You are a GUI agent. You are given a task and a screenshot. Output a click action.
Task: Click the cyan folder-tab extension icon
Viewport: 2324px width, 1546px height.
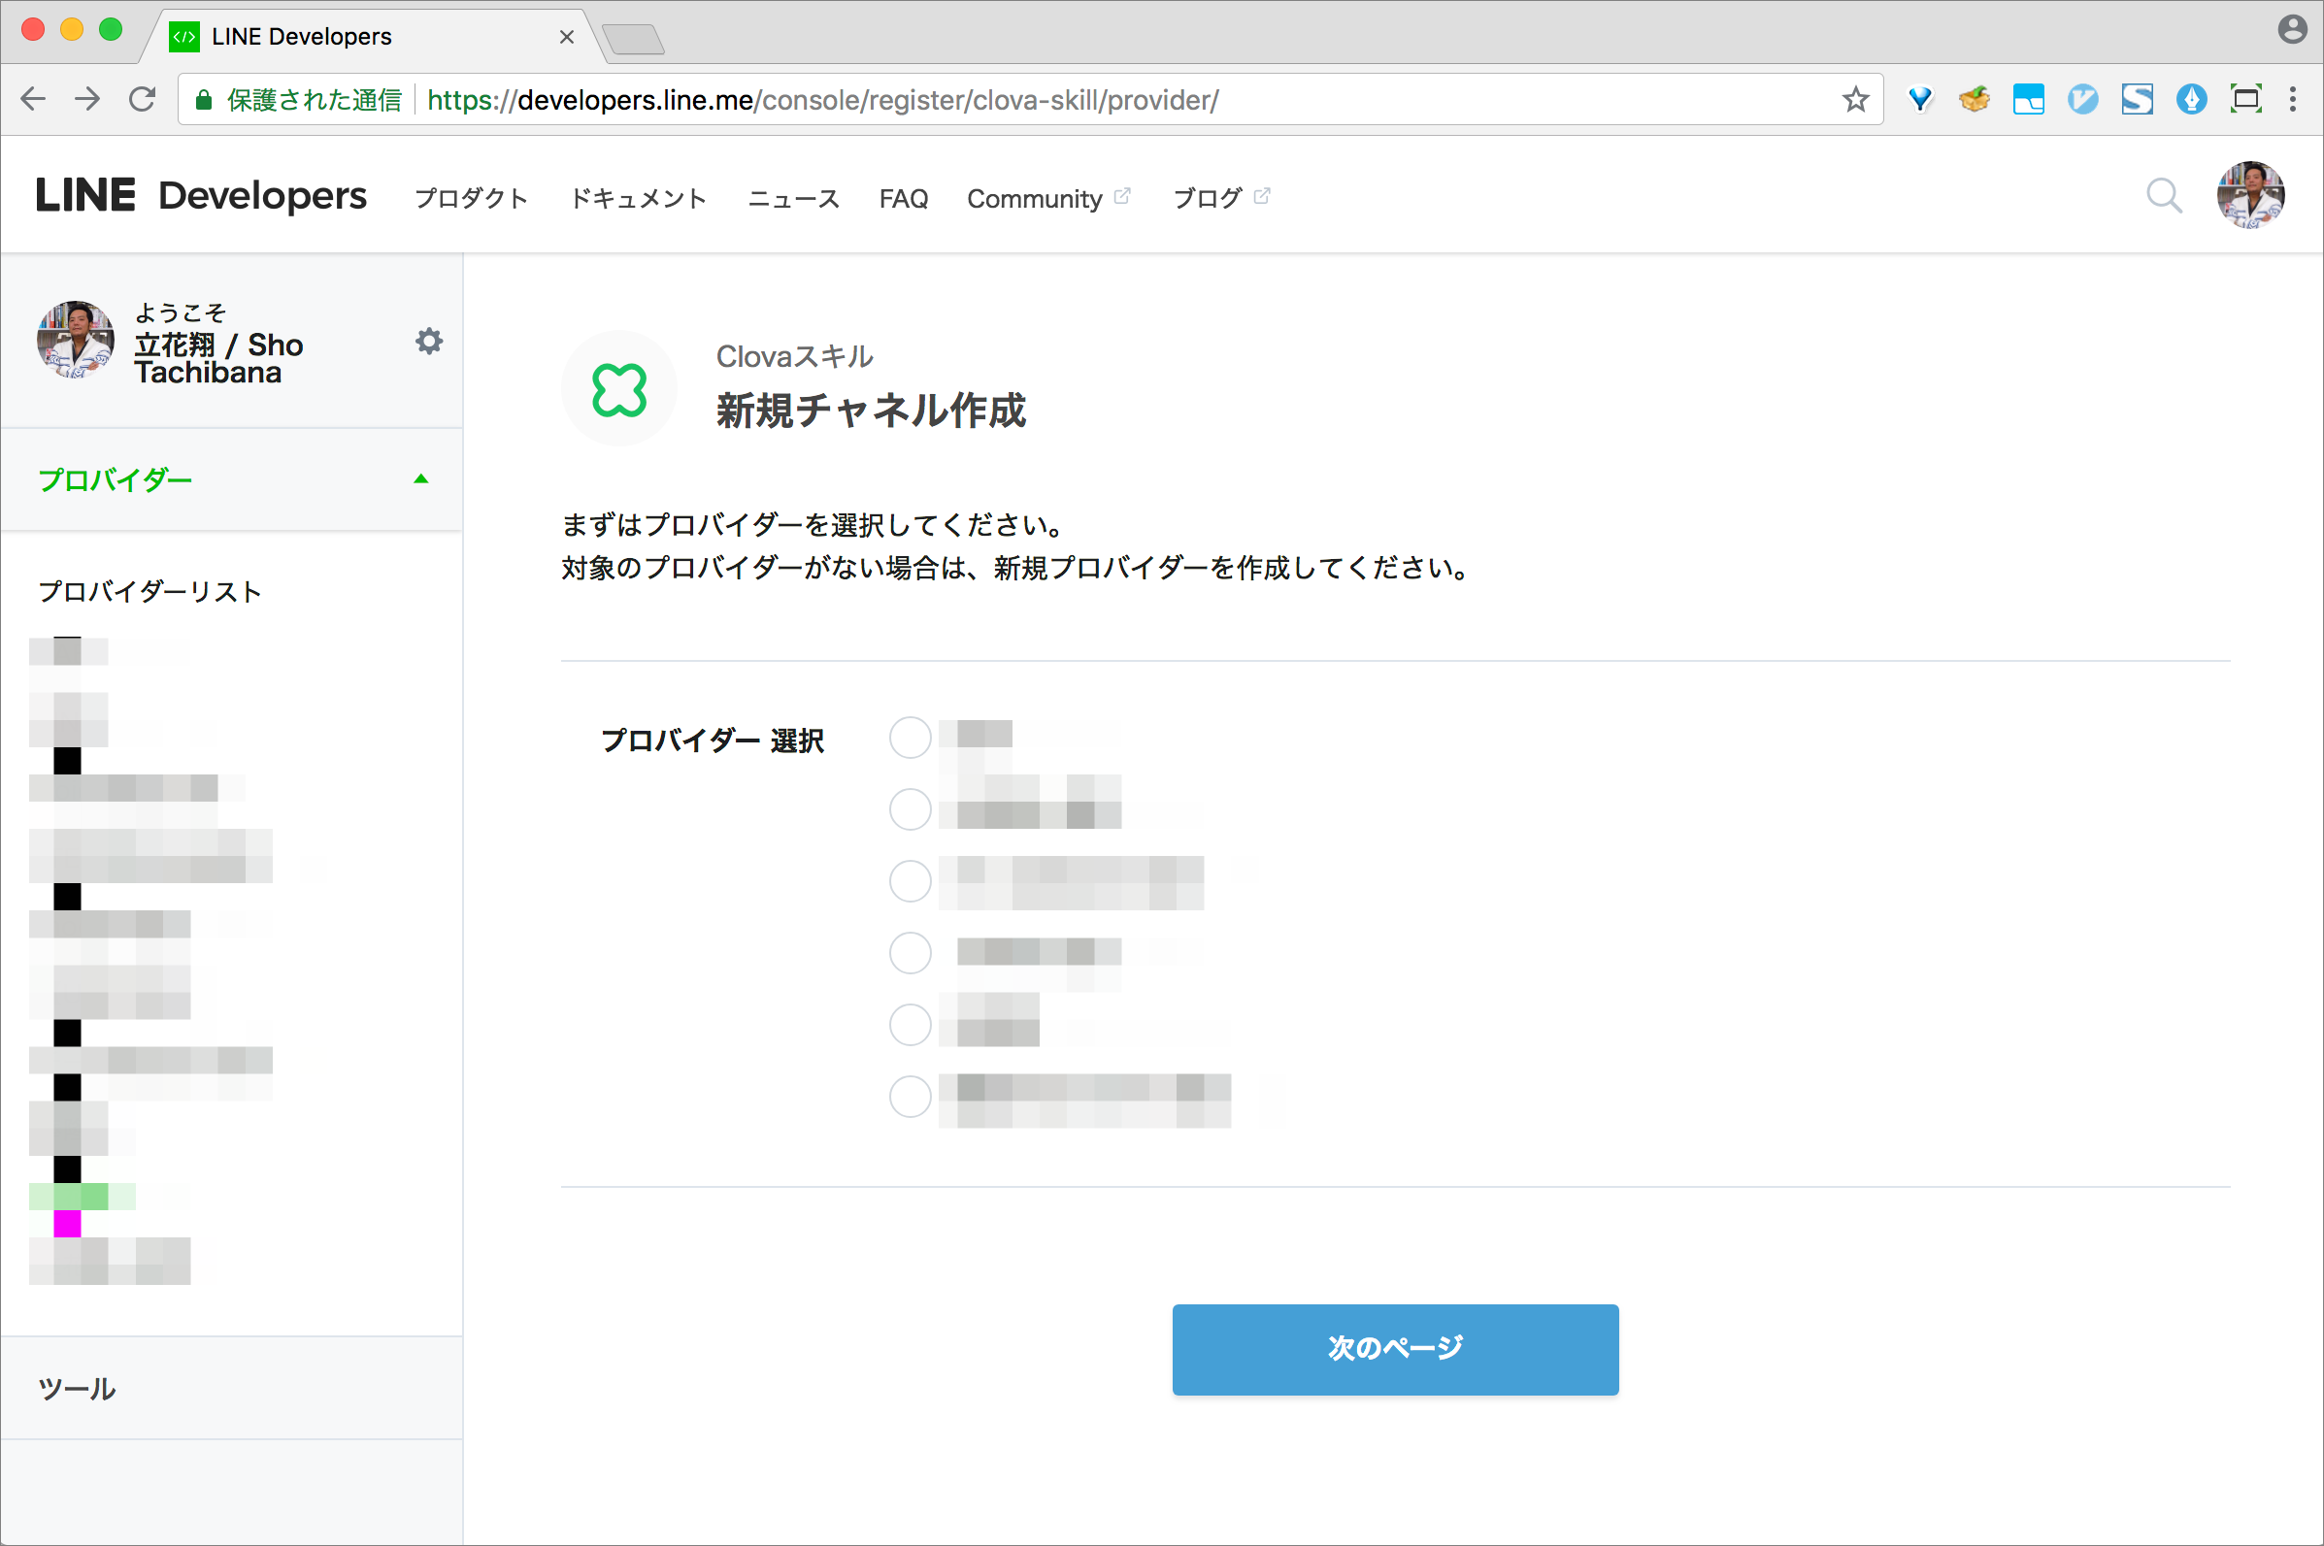tap(2028, 99)
